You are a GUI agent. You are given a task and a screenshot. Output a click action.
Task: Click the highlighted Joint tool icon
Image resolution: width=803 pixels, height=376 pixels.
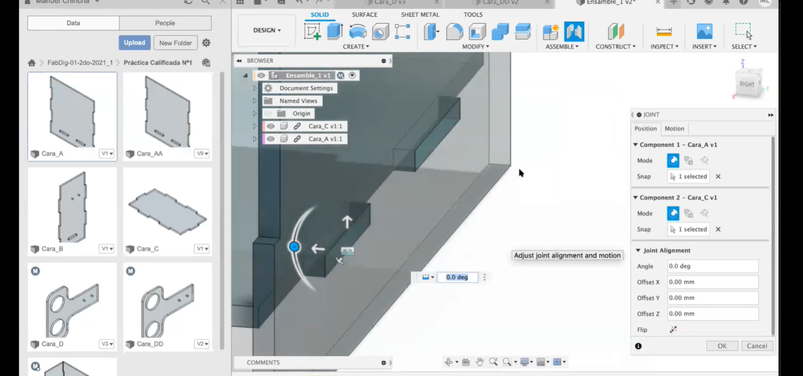[x=574, y=31]
